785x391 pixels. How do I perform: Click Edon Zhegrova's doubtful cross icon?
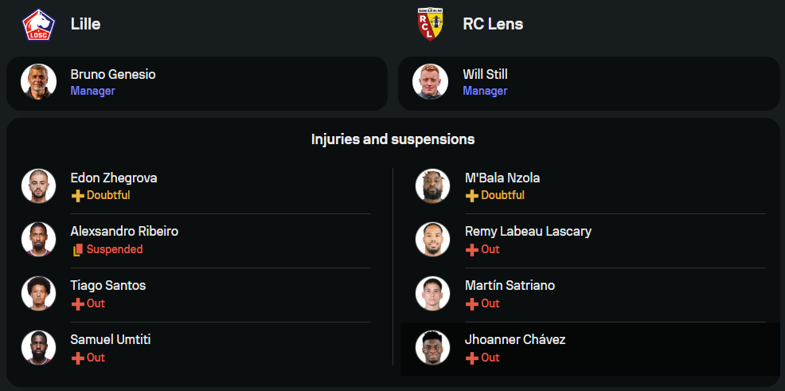77,195
